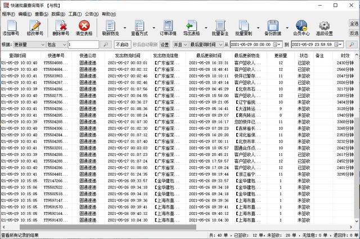
Task: Click the 更新量 column header
Action: (281, 56)
